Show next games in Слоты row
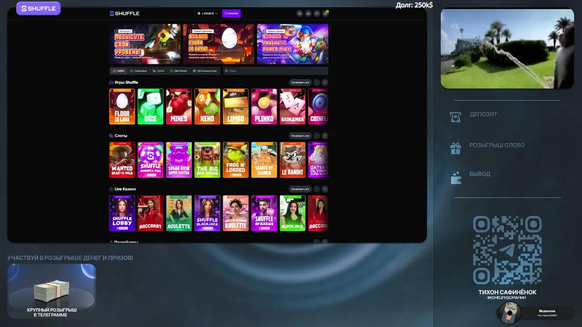Screen dimensions: 582x327 point(325,136)
